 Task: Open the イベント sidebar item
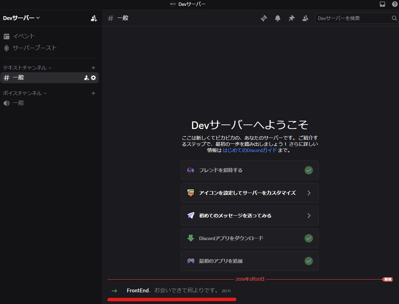click(x=50, y=36)
